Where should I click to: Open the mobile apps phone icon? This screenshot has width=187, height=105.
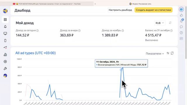(5, 41)
